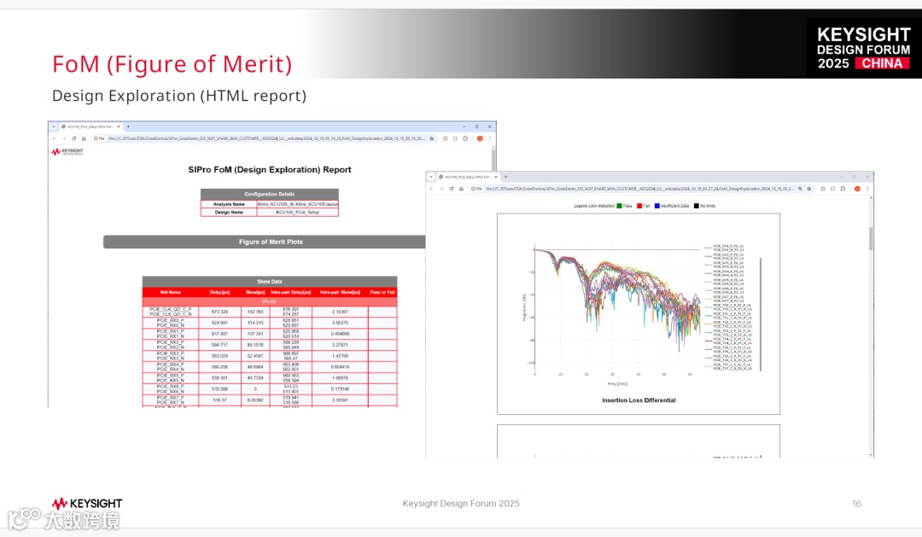Go forward in the left report browser window
This screenshot has width=922, height=537.
point(64,139)
